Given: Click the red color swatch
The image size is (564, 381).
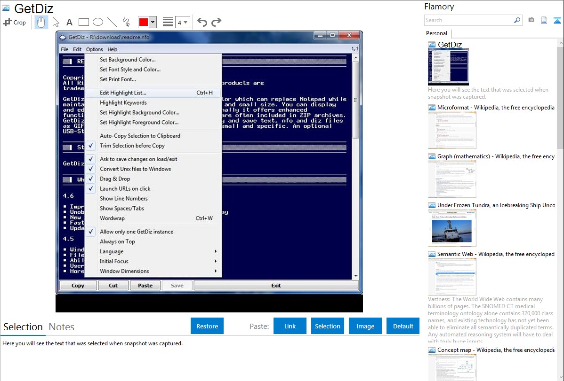Looking at the screenshot, I should click(144, 22).
